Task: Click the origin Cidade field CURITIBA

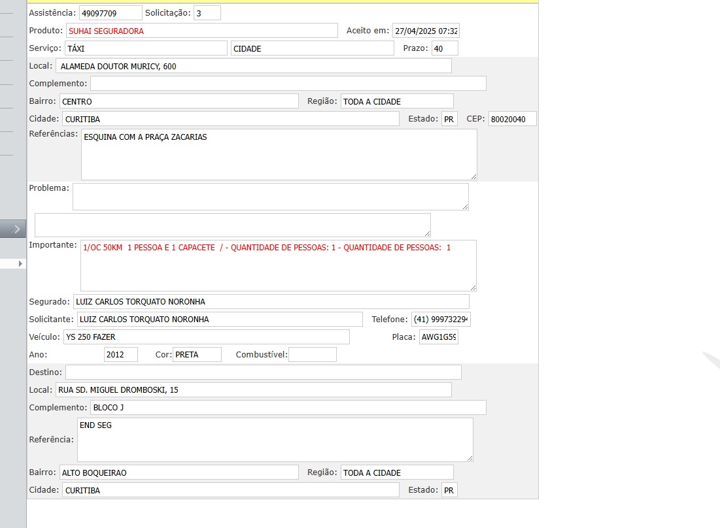Action: [230, 119]
